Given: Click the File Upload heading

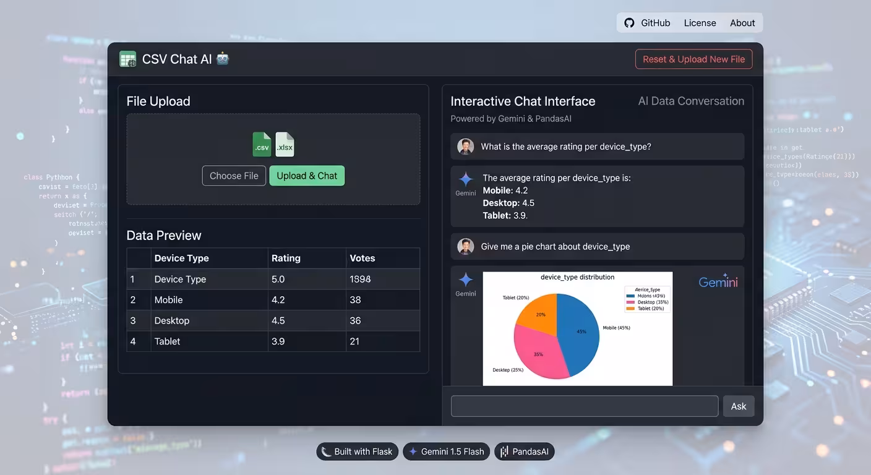Looking at the screenshot, I should (x=158, y=101).
